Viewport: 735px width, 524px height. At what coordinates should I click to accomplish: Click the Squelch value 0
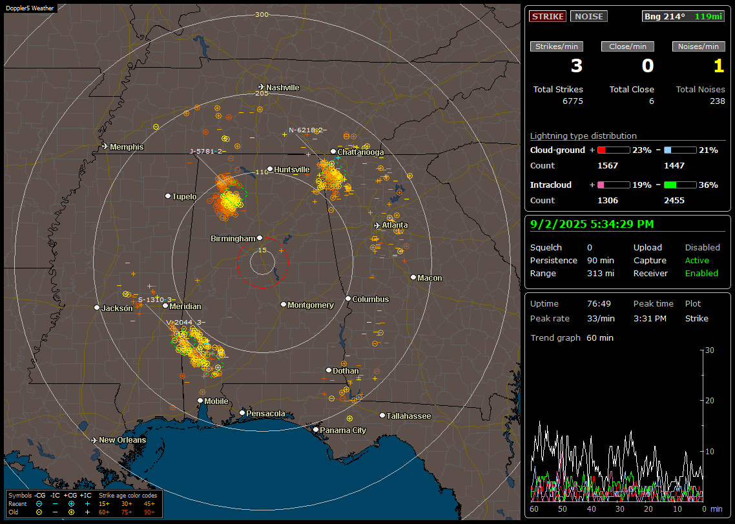pyautogui.click(x=590, y=248)
